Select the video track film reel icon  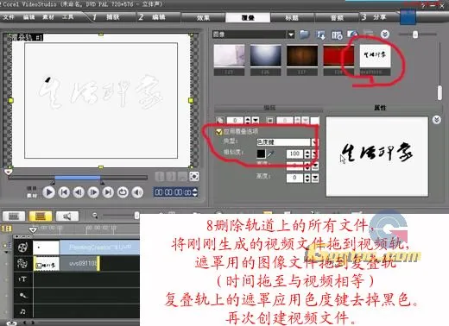click(22, 247)
